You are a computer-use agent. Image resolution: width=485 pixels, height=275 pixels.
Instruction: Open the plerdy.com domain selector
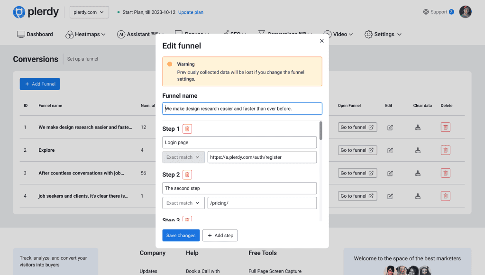[x=89, y=12]
